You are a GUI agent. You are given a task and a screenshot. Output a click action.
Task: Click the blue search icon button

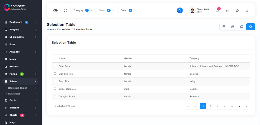point(180,10)
